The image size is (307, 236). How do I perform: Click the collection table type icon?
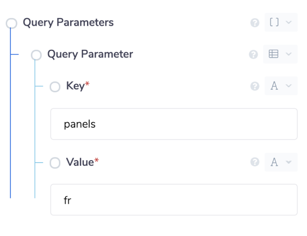coord(274,54)
